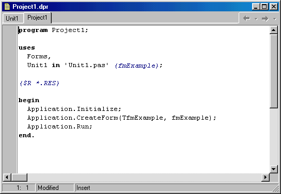Viewport: 281px width, 194px height.
Task: Minimize the Project1.dpr window
Action: point(256,7)
